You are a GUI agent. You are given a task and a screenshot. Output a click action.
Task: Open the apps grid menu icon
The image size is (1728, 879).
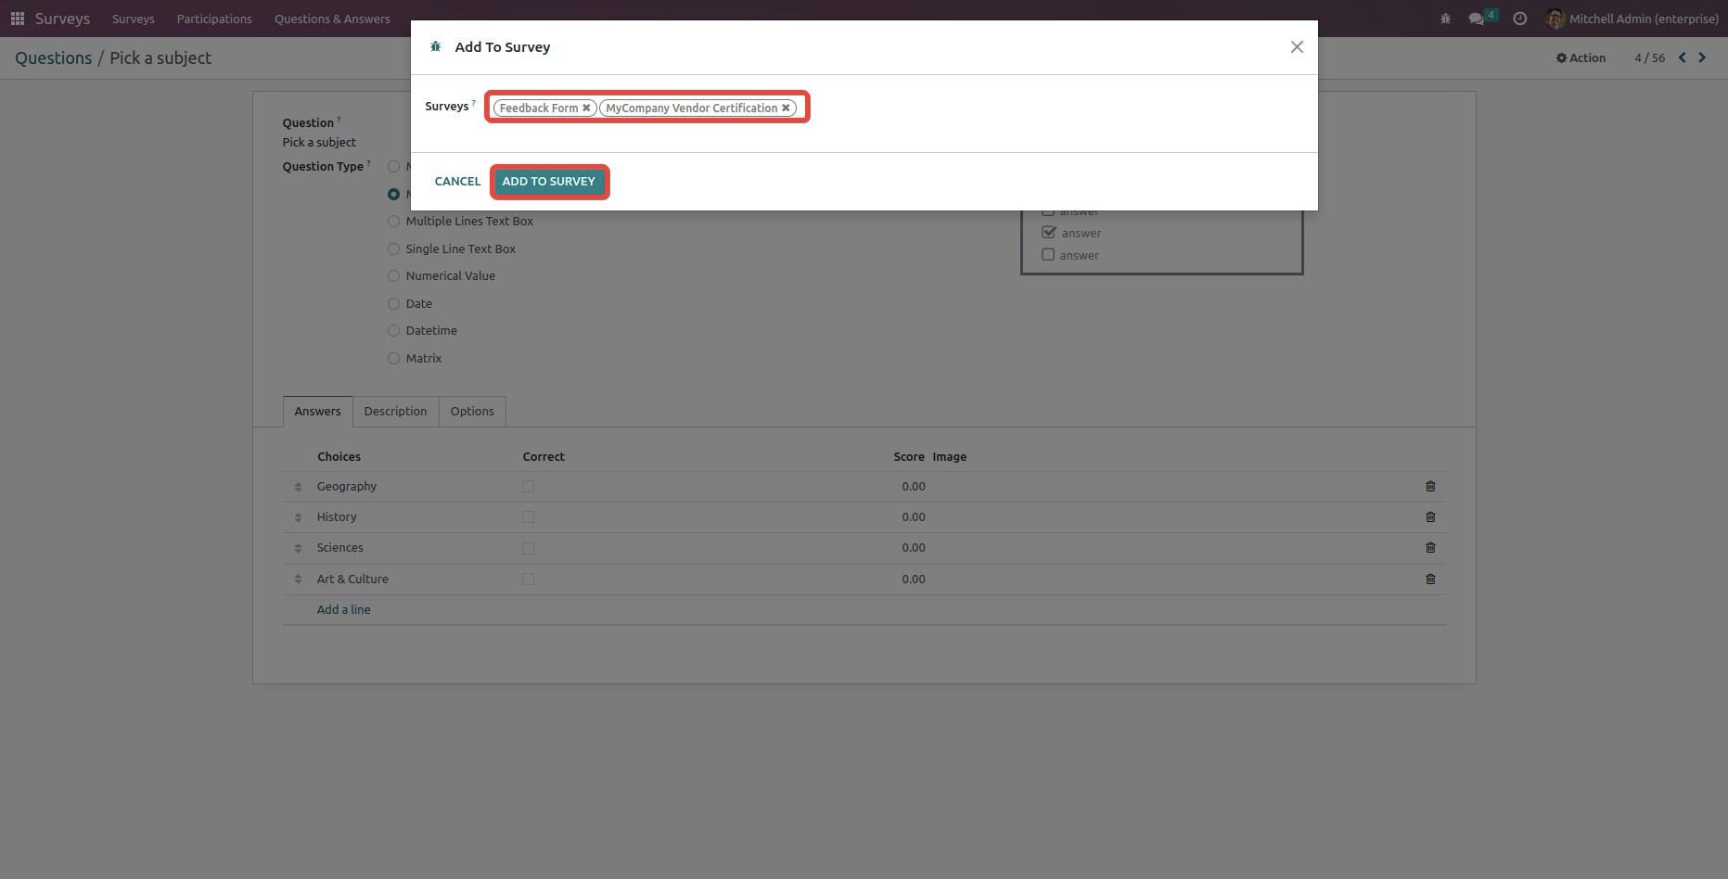pos(17,19)
